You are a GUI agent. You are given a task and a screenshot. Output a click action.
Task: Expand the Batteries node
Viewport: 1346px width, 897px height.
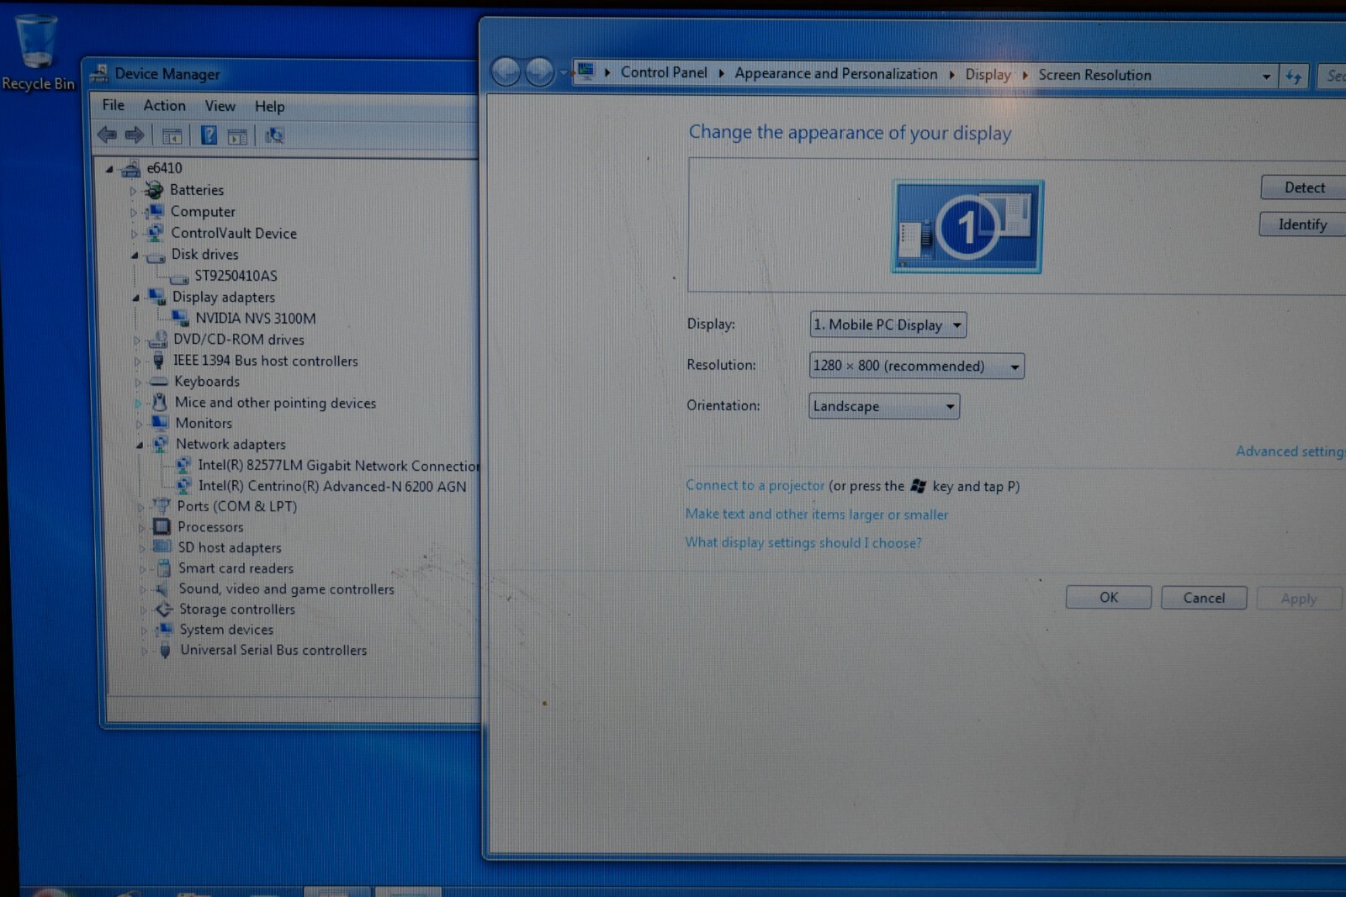pos(133,191)
